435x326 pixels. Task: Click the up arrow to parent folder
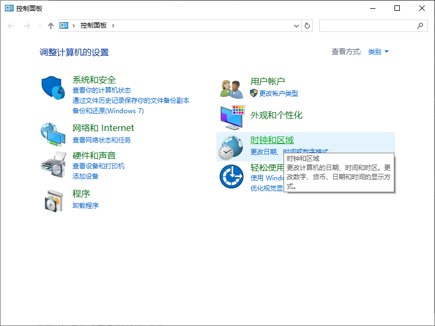coord(51,25)
